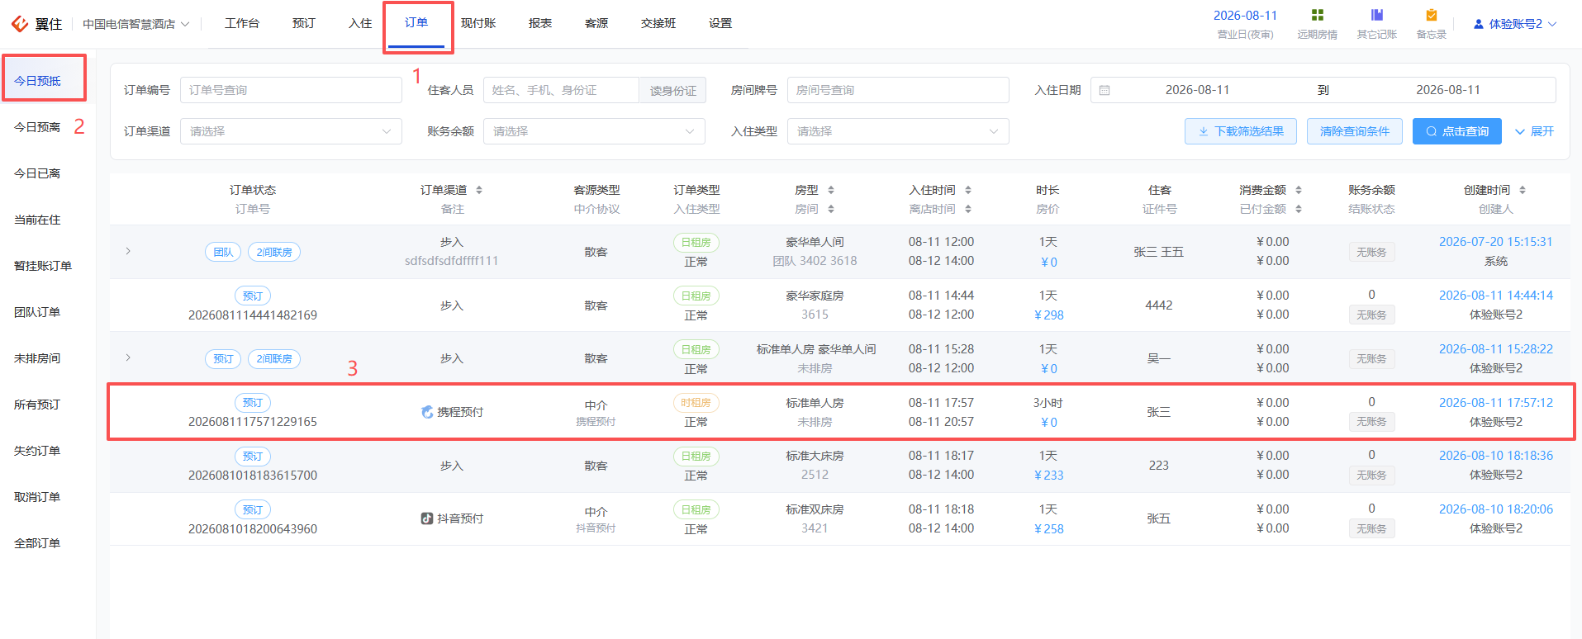Open the 订单渠道 dropdown
This screenshot has width=1582, height=639.
[x=291, y=131]
